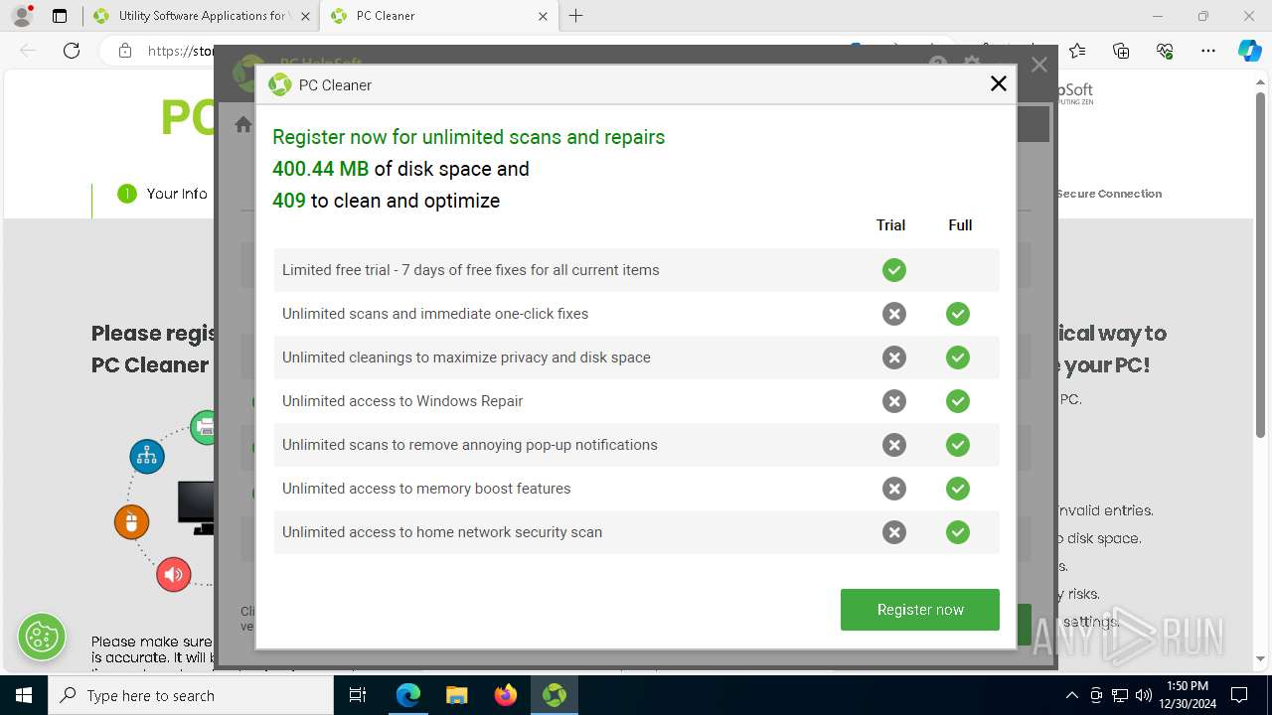Open Firefox from the taskbar
The width and height of the screenshot is (1272, 715).
pyautogui.click(x=506, y=695)
